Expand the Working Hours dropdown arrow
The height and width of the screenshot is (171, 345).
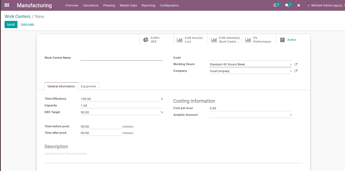[291, 65]
